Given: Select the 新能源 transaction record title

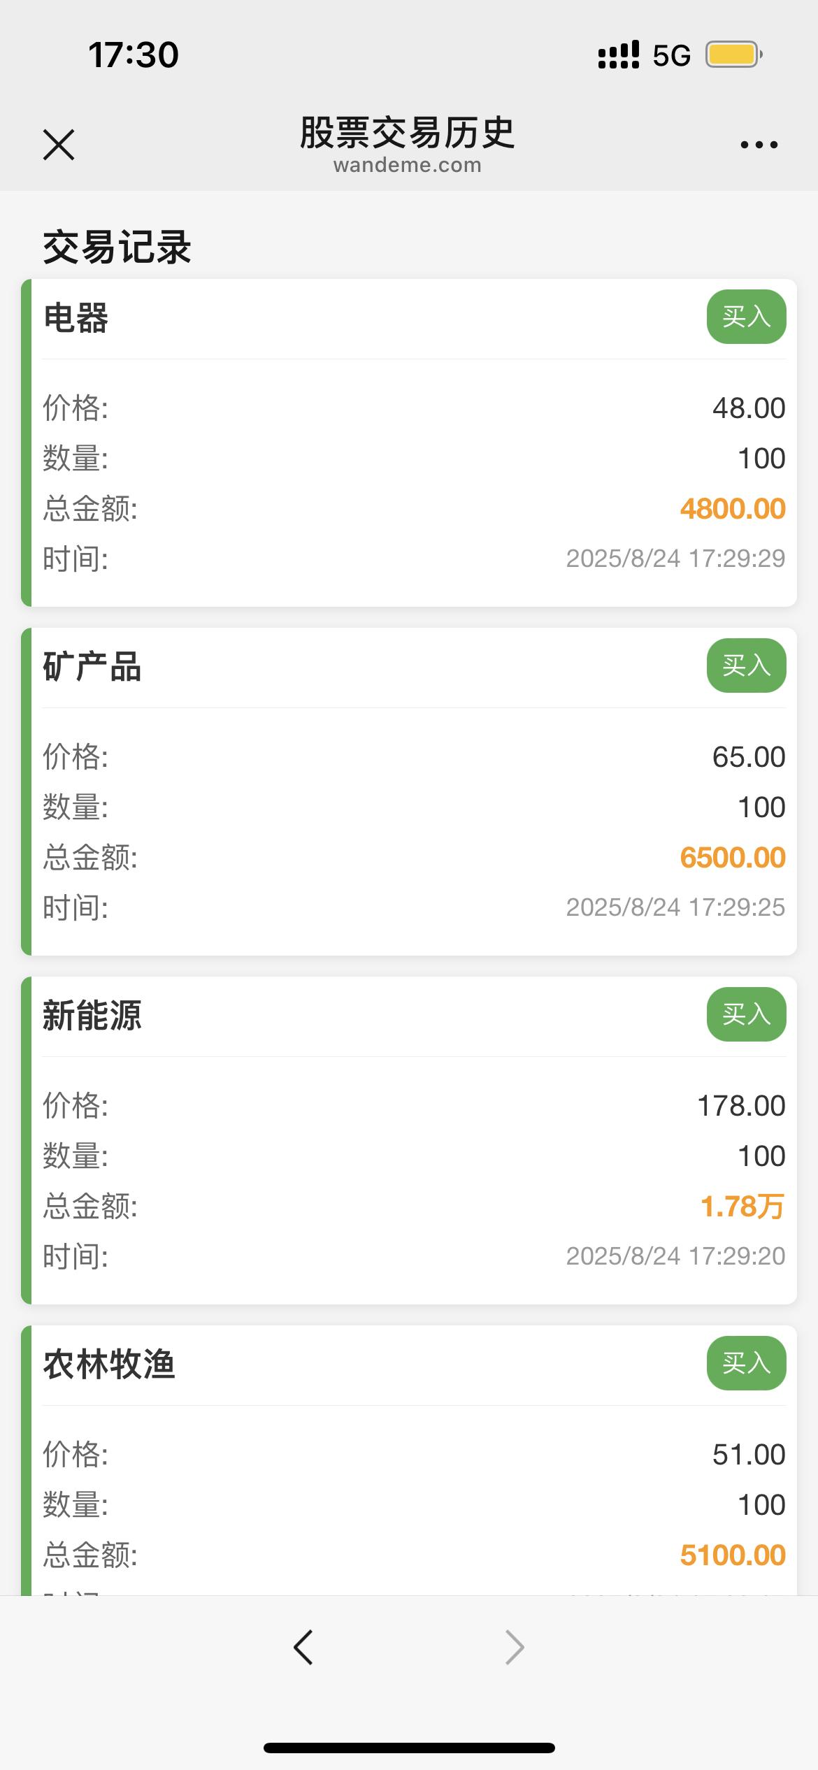Looking at the screenshot, I should (92, 1016).
